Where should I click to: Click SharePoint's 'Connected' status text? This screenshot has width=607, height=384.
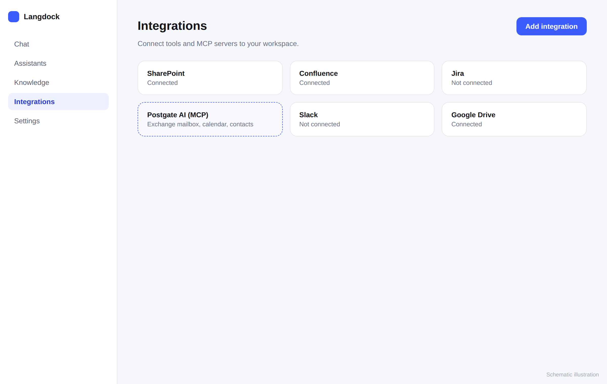[162, 83]
